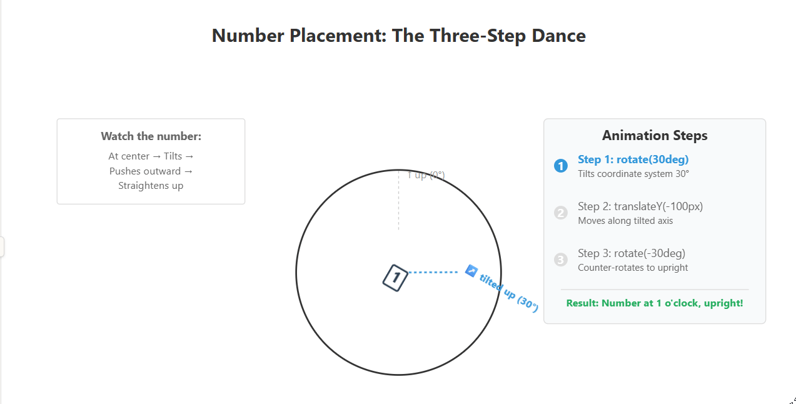Viewport: 796px width, 404px height.
Task: Click the resize grip in bottom-right corner
Action: [x=792, y=400]
